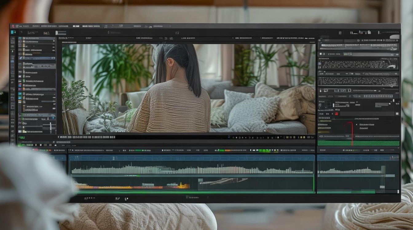The height and width of the screenshot is (230, 413).
Task: Select the highlighted blue row in left panel list
Action: coord(37,58)
